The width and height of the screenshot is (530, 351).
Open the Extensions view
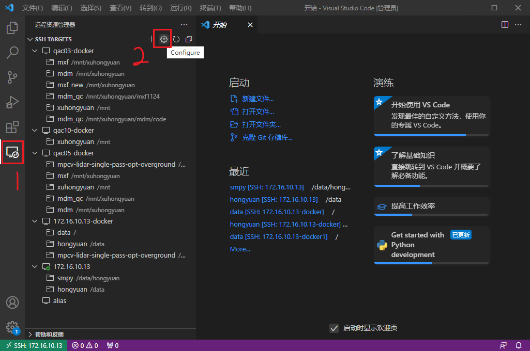click(x=12, y=127)
